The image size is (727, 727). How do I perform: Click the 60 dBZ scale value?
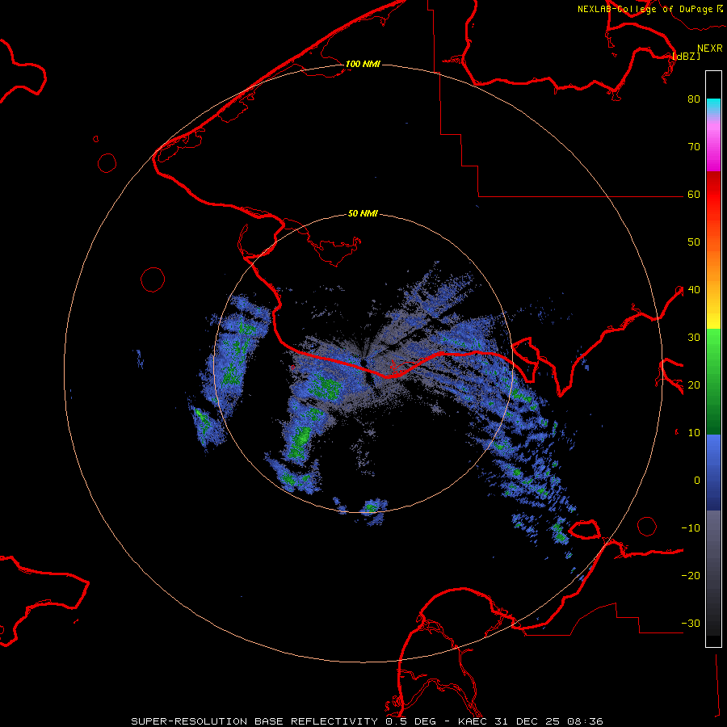694,194
